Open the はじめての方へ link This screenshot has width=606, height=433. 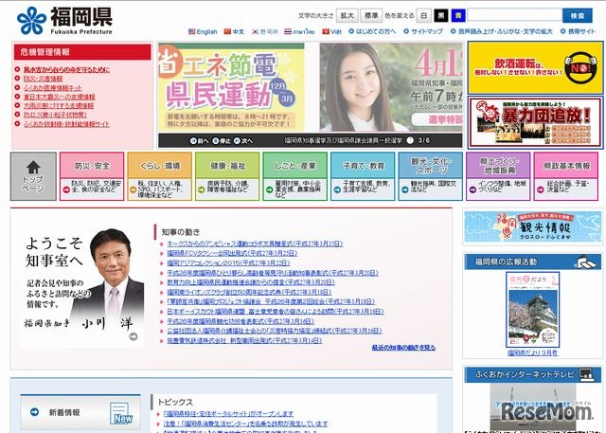click(x=372, y=31)
